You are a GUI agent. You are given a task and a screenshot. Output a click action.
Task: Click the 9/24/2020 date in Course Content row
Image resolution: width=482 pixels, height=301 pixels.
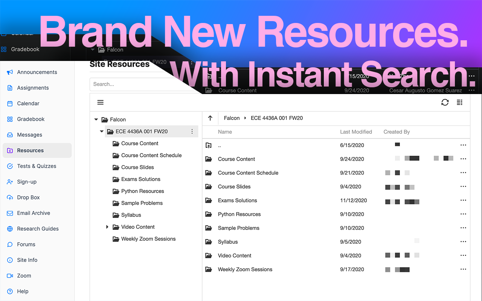coord(352,159)
